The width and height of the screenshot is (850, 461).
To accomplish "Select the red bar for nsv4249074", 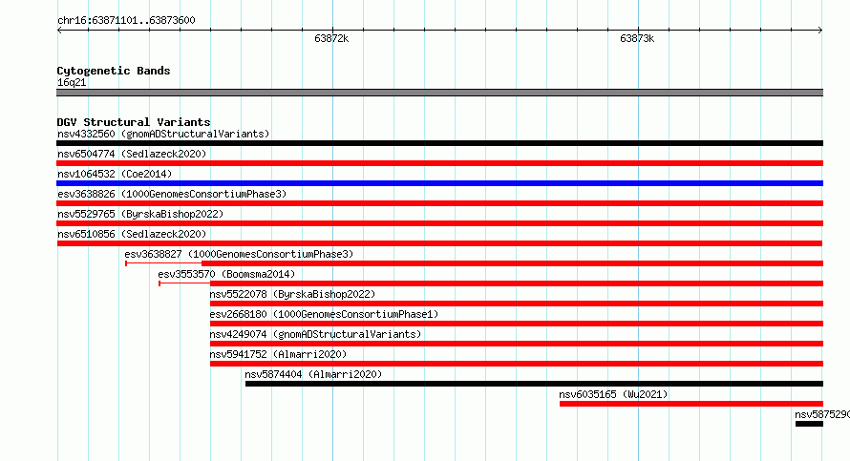I will [517, 344].
